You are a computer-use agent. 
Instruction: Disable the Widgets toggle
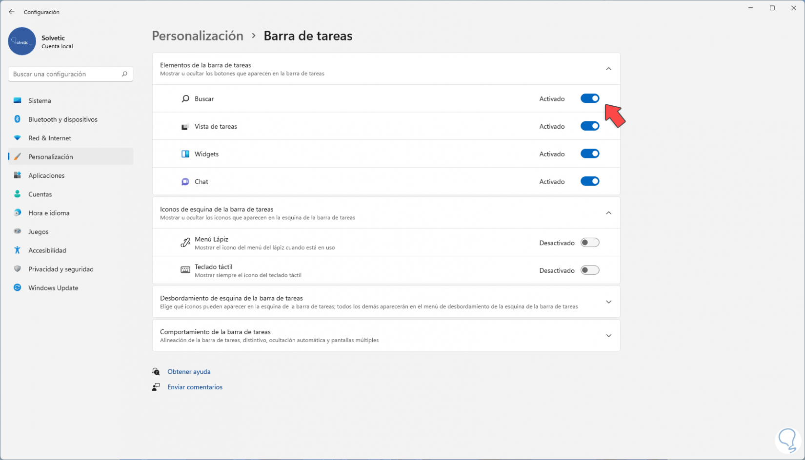(589, 154)
